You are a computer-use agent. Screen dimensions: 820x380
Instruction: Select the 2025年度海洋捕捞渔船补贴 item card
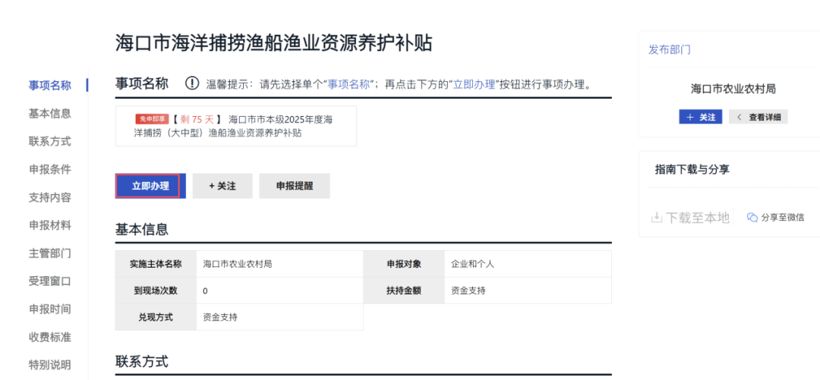coord(236,126)
